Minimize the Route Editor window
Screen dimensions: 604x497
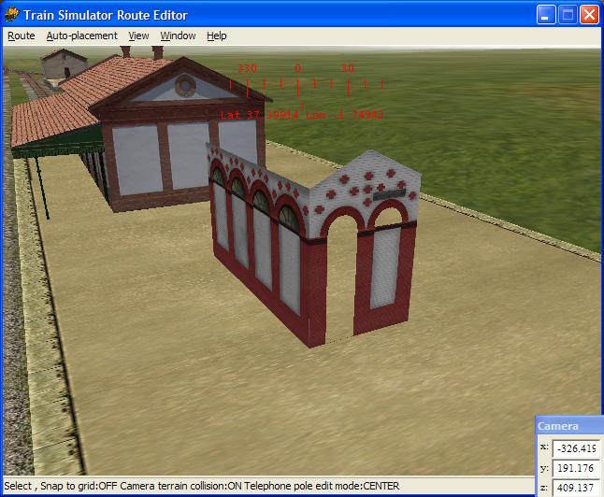[x=547, y=15]
